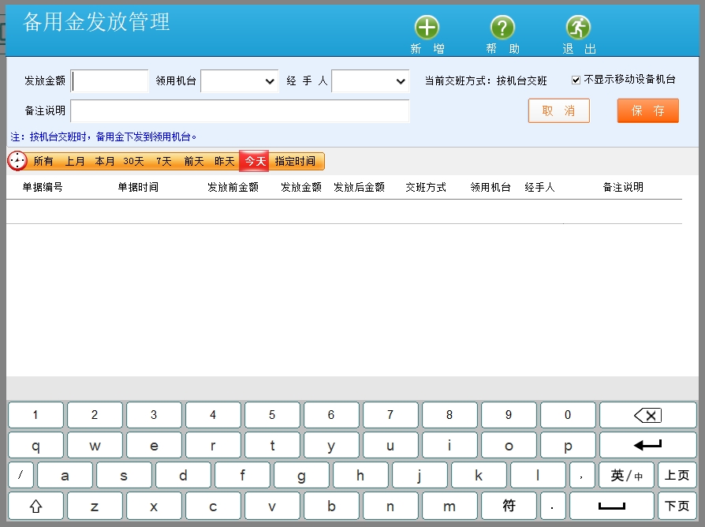705x527 pixels.
Task: Switch to the 本月 date filter tab
Action: [105, 161]
